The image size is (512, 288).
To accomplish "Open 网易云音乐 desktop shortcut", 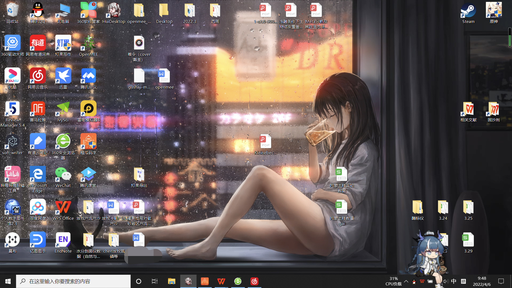I will coord(38,79).
